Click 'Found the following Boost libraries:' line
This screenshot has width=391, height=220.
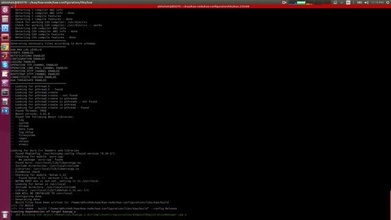(42, 117)
